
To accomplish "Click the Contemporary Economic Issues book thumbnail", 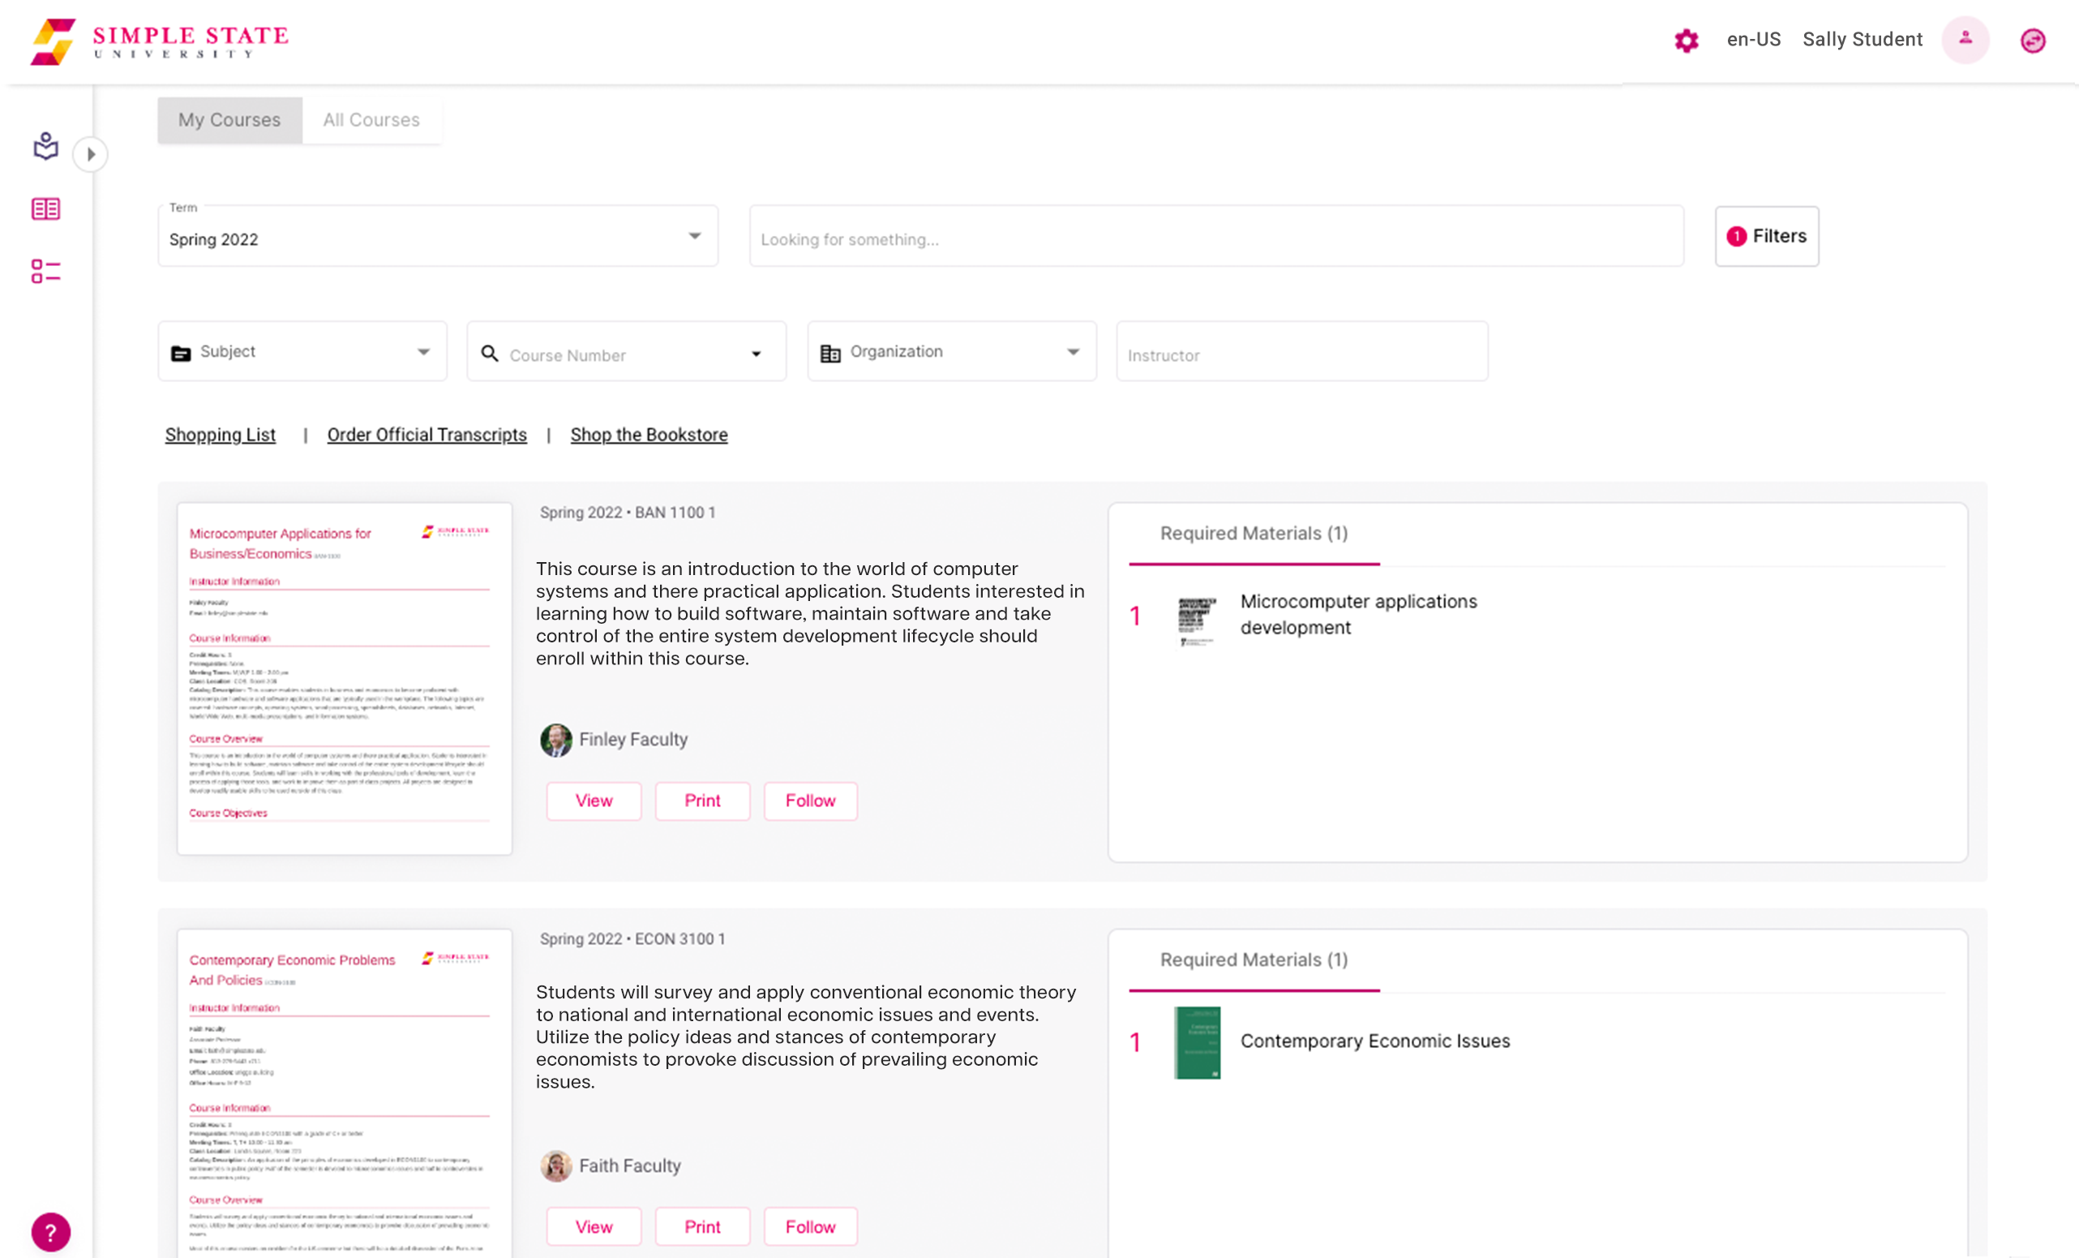I will click(1197, 1044).
